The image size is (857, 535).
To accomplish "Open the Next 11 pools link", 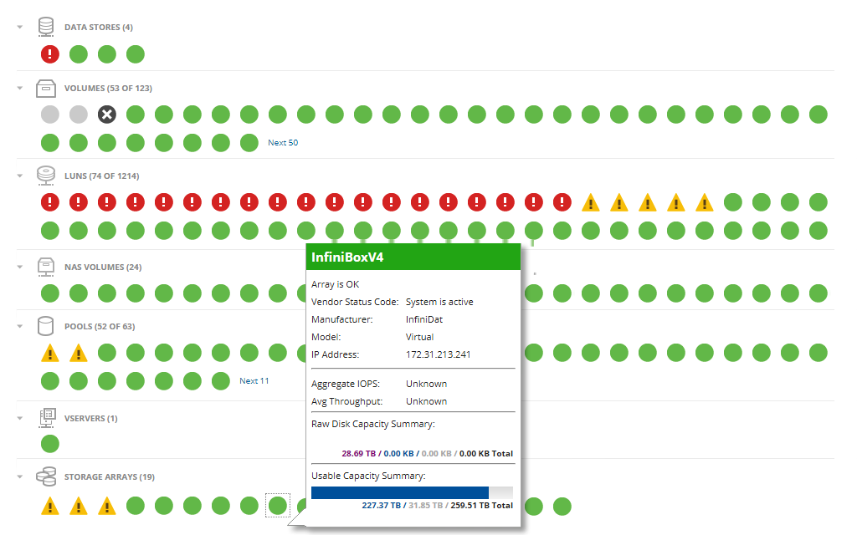I will point(254,380).
